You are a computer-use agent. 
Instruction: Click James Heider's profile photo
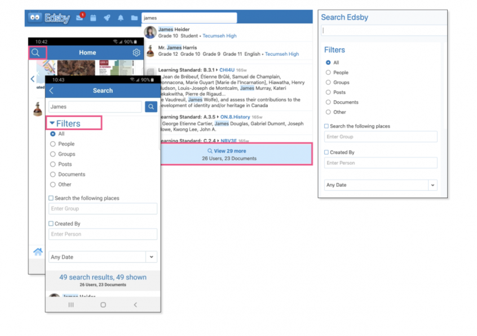point(150,33)
